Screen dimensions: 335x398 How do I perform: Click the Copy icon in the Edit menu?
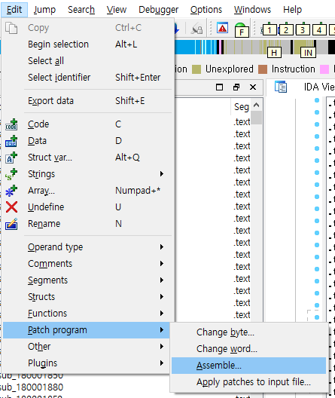[x=11, y=28]
